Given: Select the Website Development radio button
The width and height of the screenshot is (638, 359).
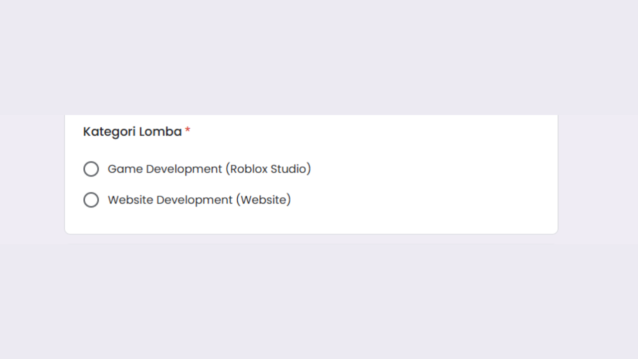Looking at the screenshot, I should 91,200.
